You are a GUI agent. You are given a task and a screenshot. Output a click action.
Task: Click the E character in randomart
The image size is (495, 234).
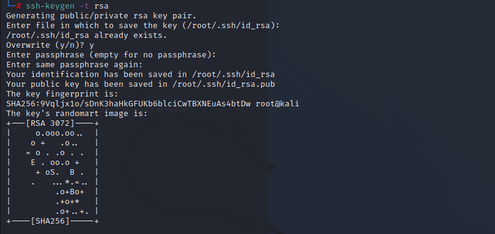[x=33, y=163]
